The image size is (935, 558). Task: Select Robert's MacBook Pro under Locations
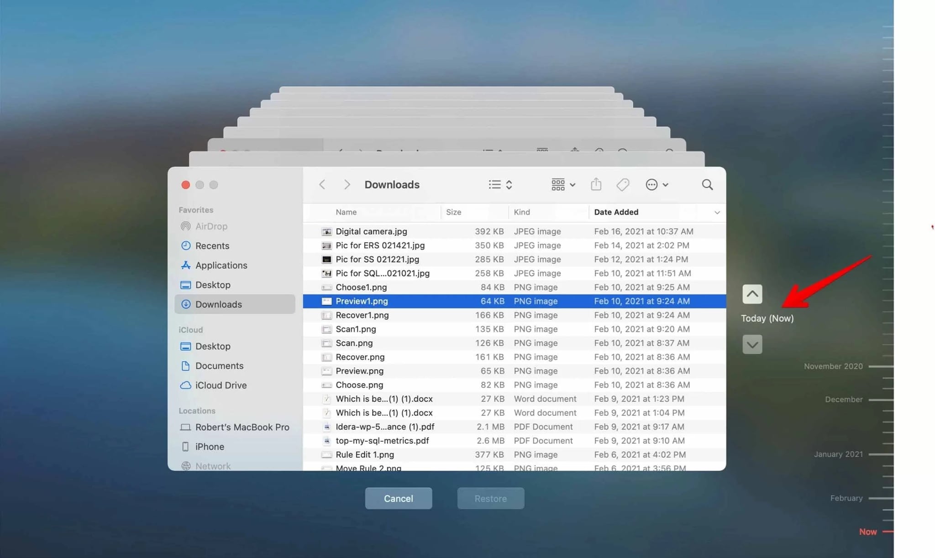click(x=242, y=427)
